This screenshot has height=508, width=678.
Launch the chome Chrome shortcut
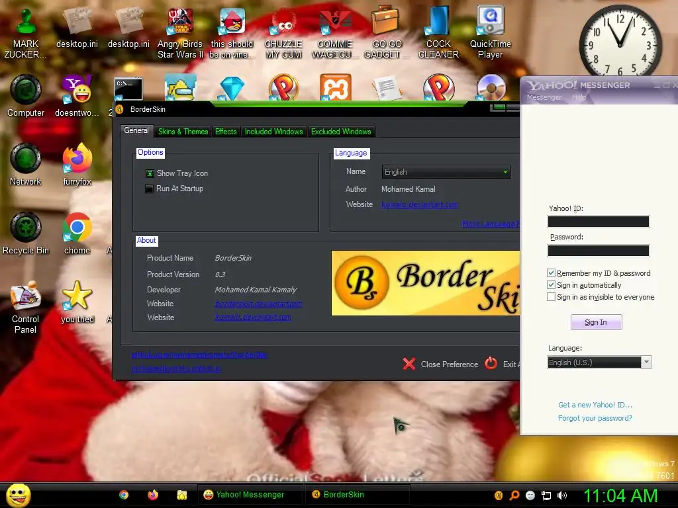click(x=77, y=233)
